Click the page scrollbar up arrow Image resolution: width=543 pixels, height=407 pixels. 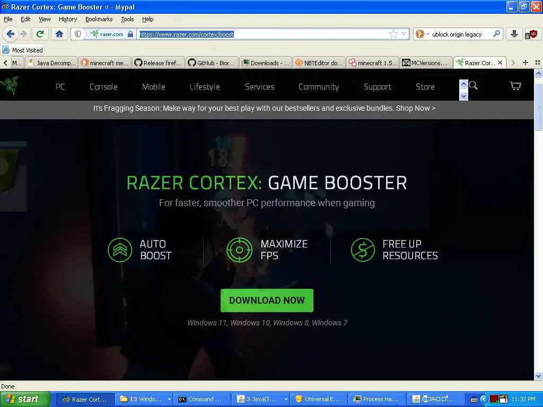point(538,73)
